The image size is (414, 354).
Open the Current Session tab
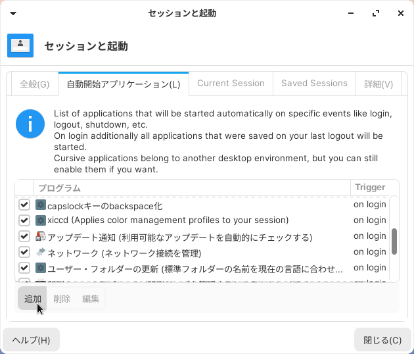[231, 84]
